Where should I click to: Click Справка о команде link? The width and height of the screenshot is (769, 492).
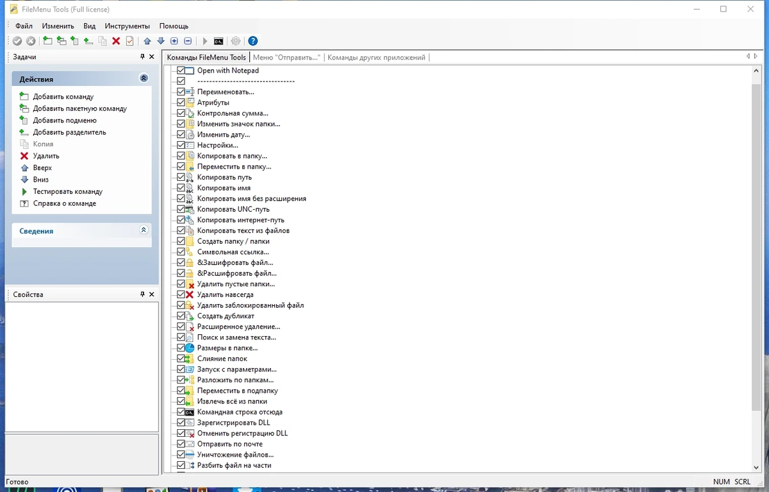[65, 203]
